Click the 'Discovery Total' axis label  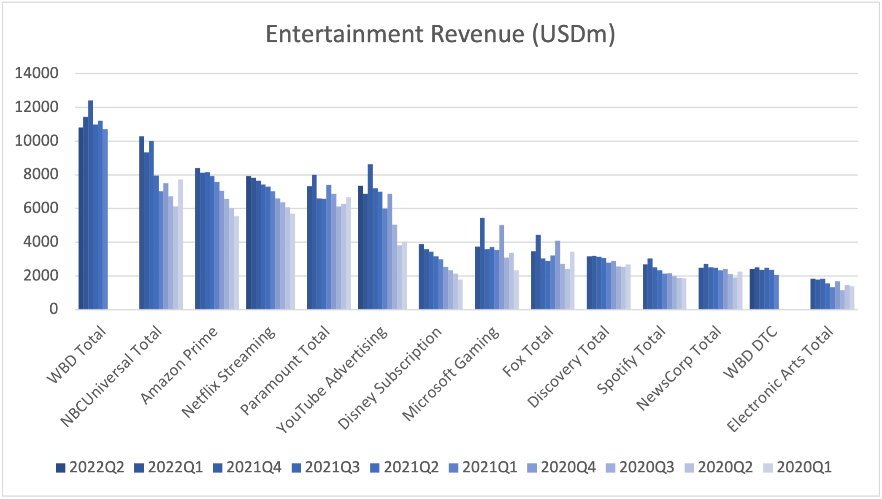pyautogui.click(x=568, y=366)
